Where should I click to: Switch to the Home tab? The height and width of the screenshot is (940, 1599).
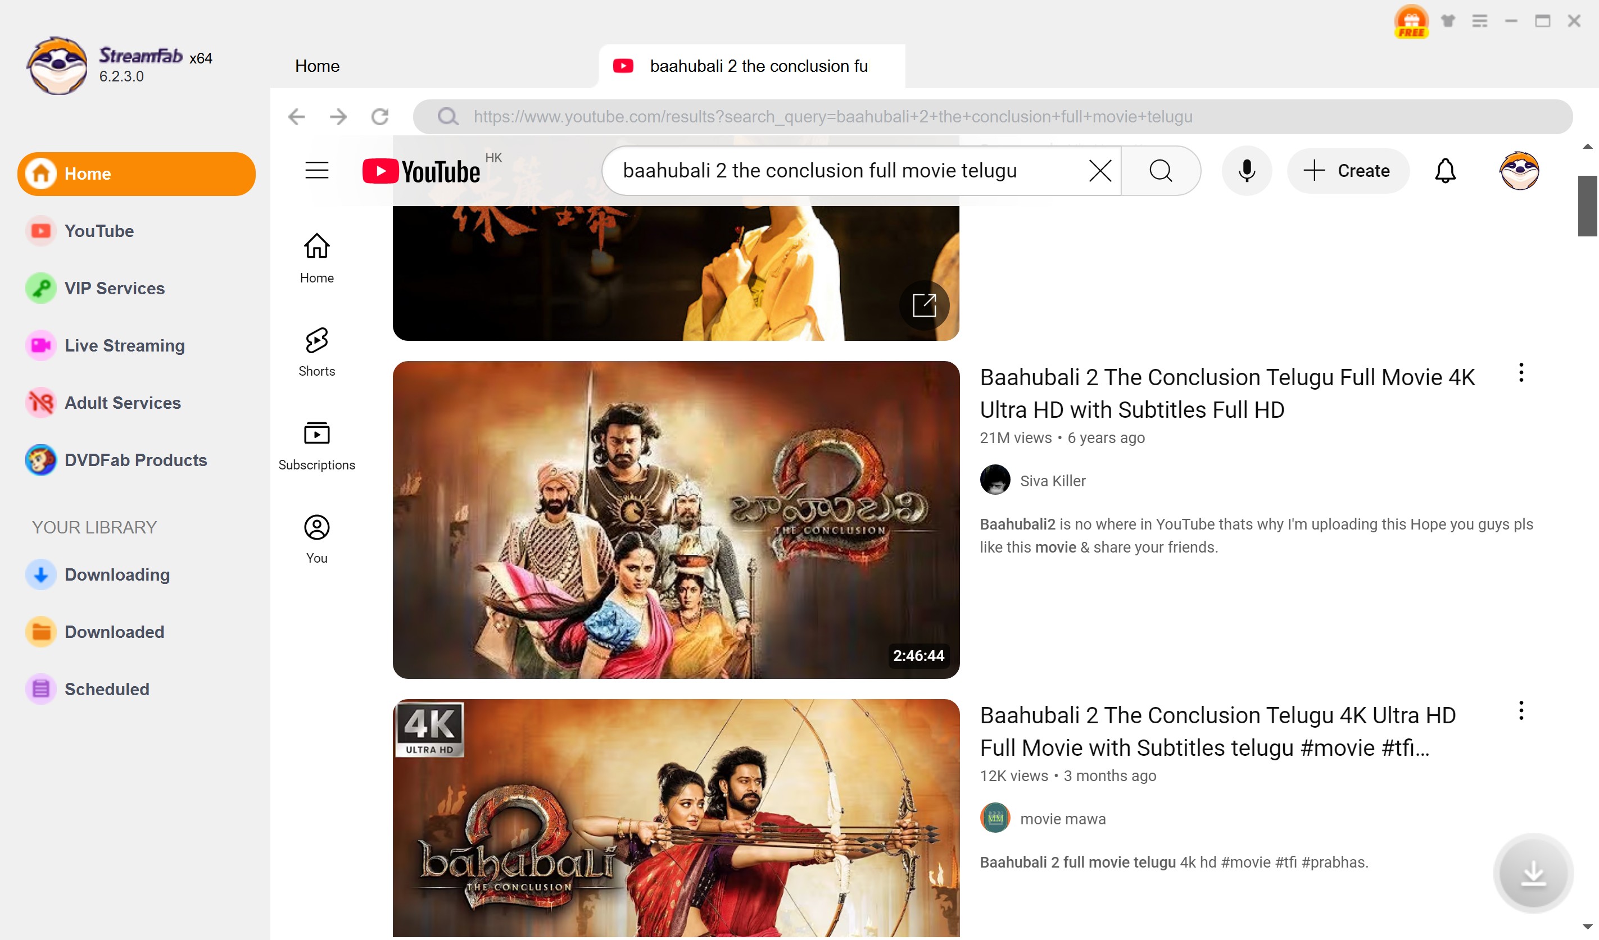click(x=316, y=66)
